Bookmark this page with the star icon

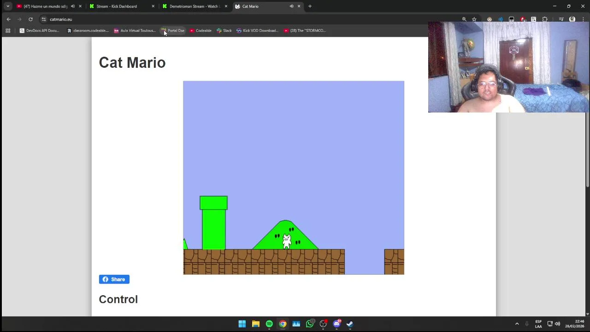click(474, 19)
